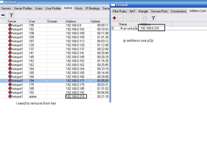This screenshot has width=207, height=142.
Task: Click the red plus add button in Firewall
Action: click(x=114, y=18)
